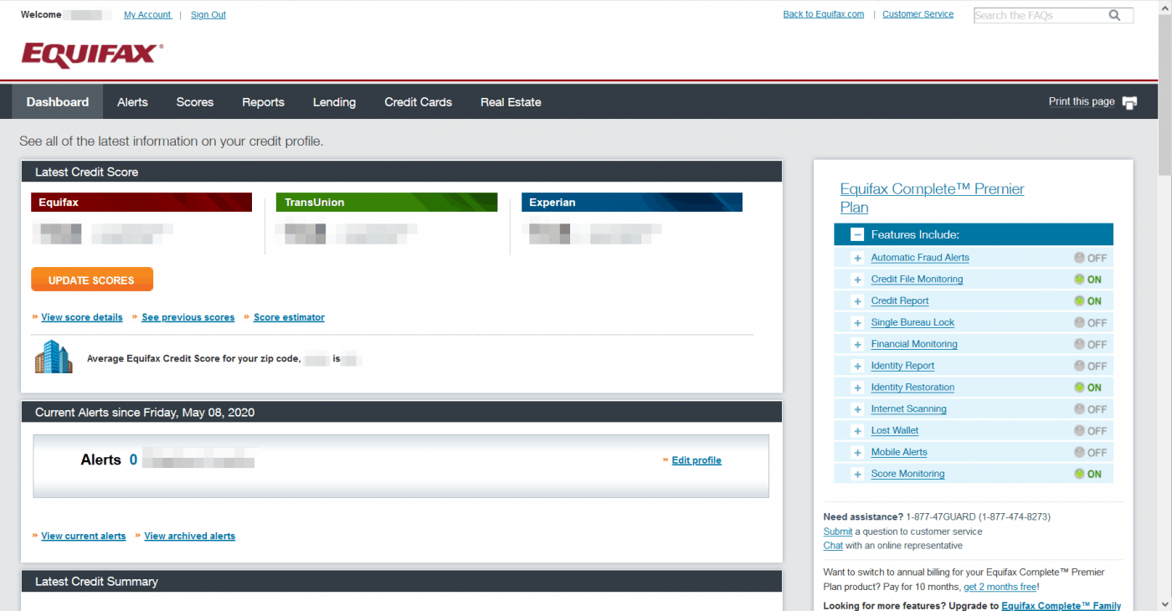Click the building icon by average credit score
Viewport: 1172px width, 611px height.
pyautogui.click(x=54, y=357)
